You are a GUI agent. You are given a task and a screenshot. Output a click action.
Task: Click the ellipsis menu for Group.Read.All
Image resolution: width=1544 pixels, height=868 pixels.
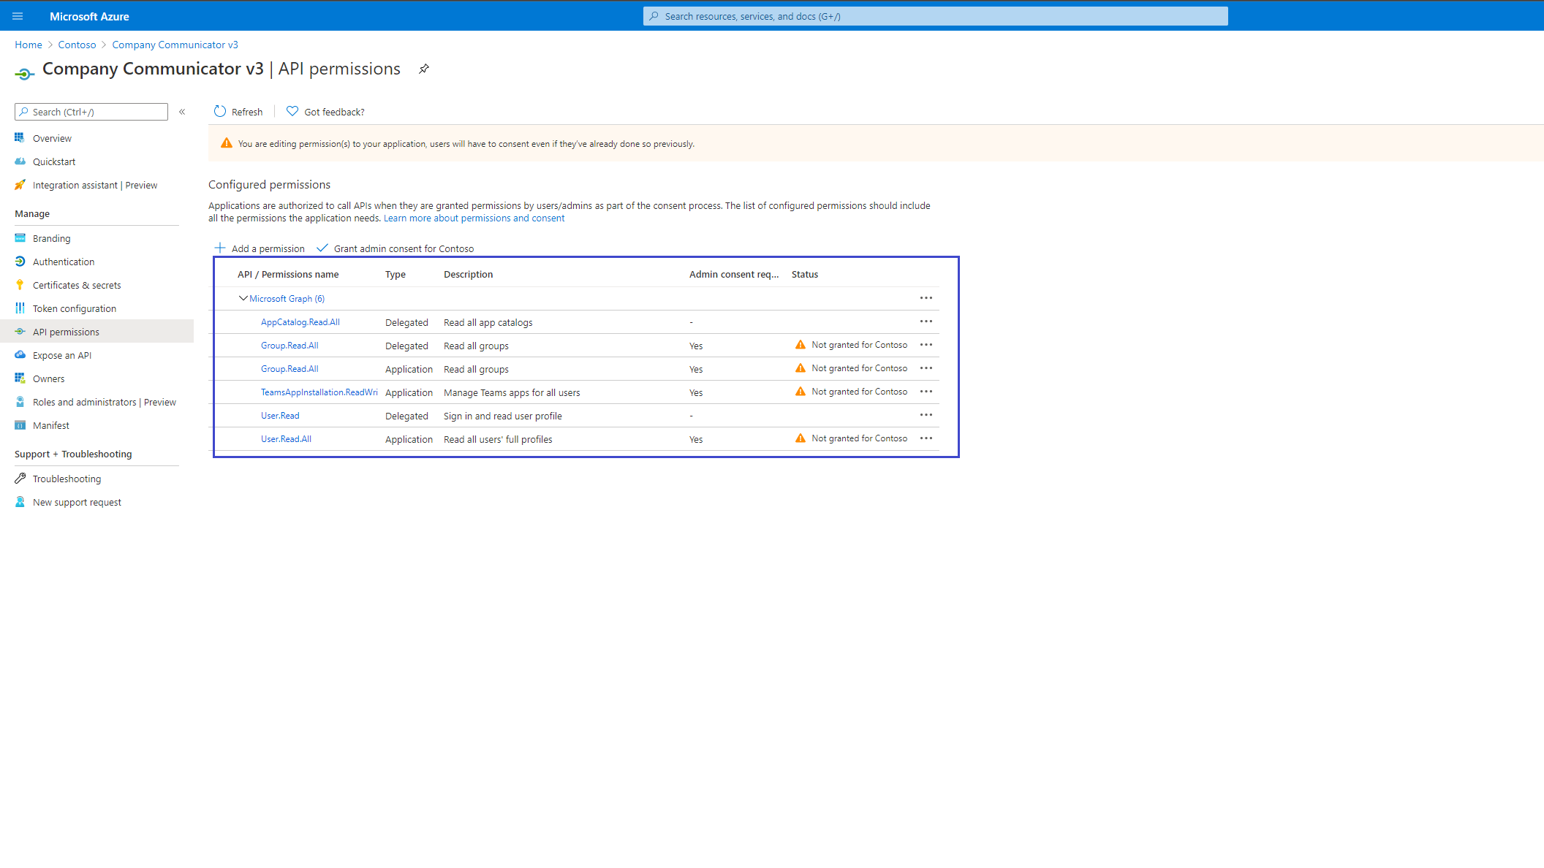click(x=926, y=344)
